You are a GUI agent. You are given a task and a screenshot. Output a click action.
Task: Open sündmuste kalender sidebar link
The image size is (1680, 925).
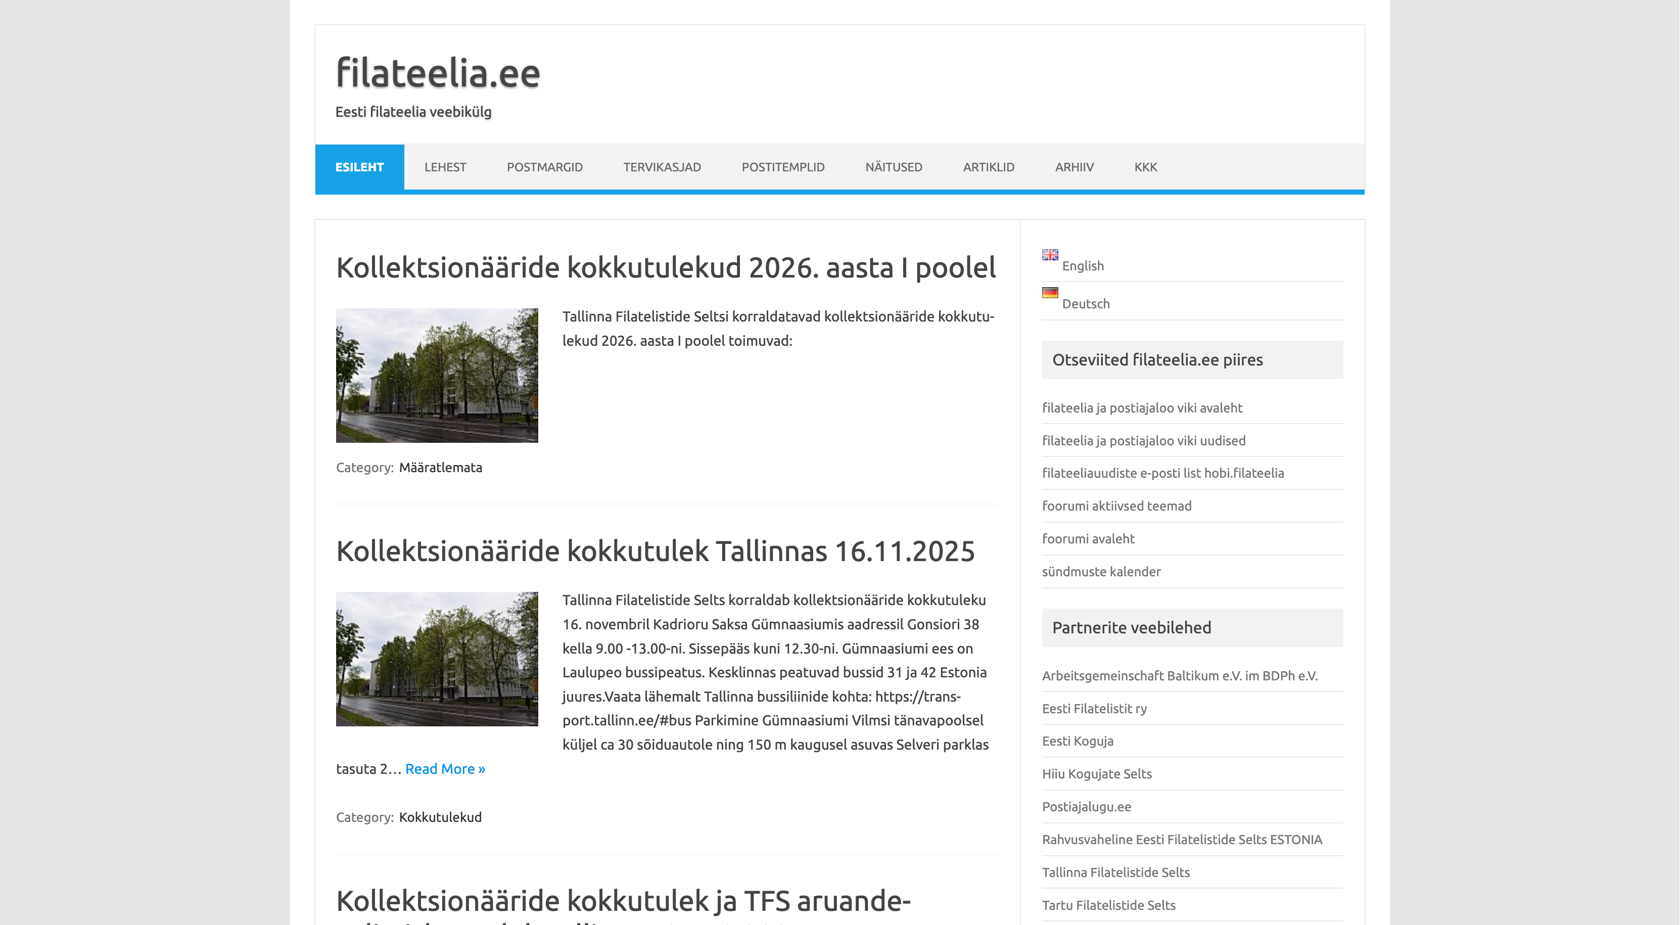[x=1101, y=572]
